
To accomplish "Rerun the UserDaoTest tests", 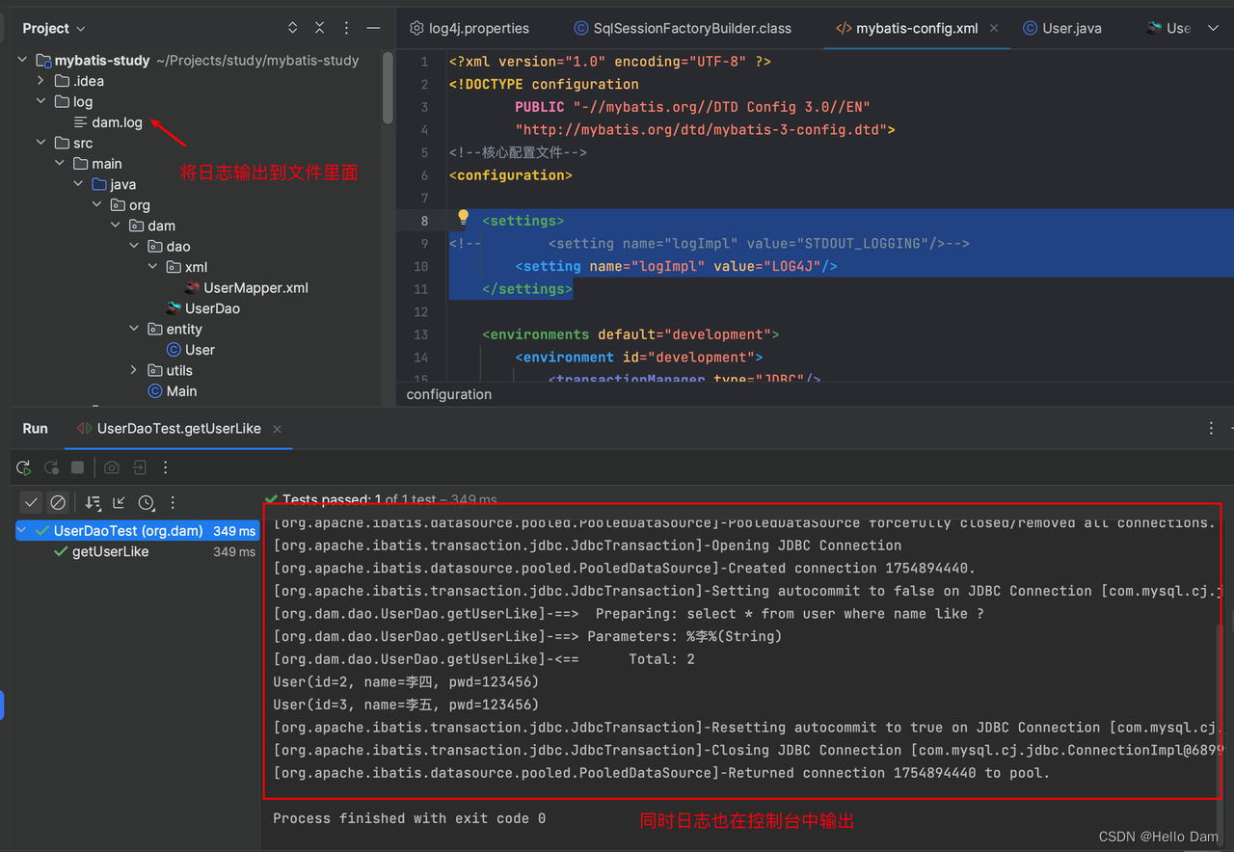I will (x=24, y=467).
